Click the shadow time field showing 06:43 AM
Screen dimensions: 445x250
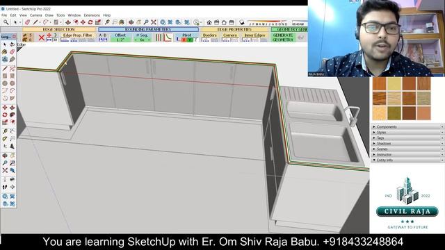(298, 24)
